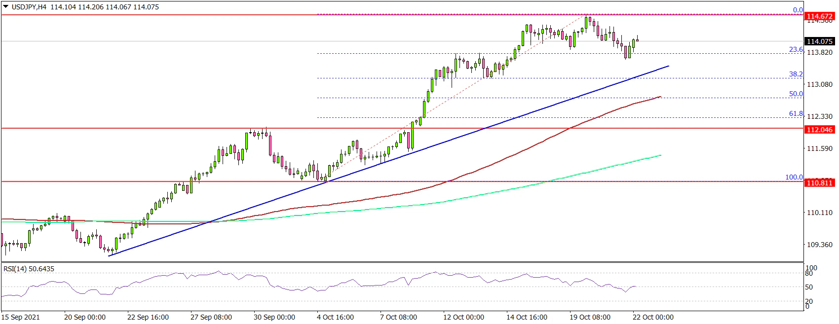Click the 100.0 Fibonacci level label

[794, 177]
